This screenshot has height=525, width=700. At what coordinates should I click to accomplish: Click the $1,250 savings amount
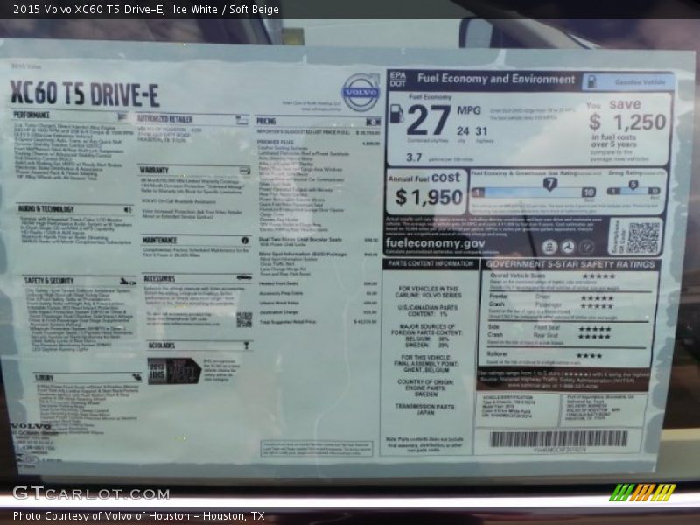click(x=627, y=122)
